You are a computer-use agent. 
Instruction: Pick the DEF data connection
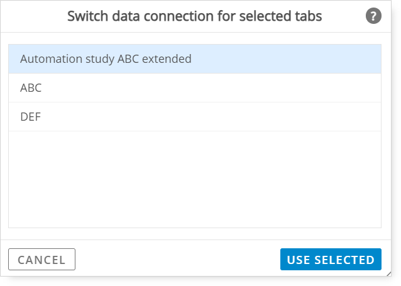[x=195, y=117]
